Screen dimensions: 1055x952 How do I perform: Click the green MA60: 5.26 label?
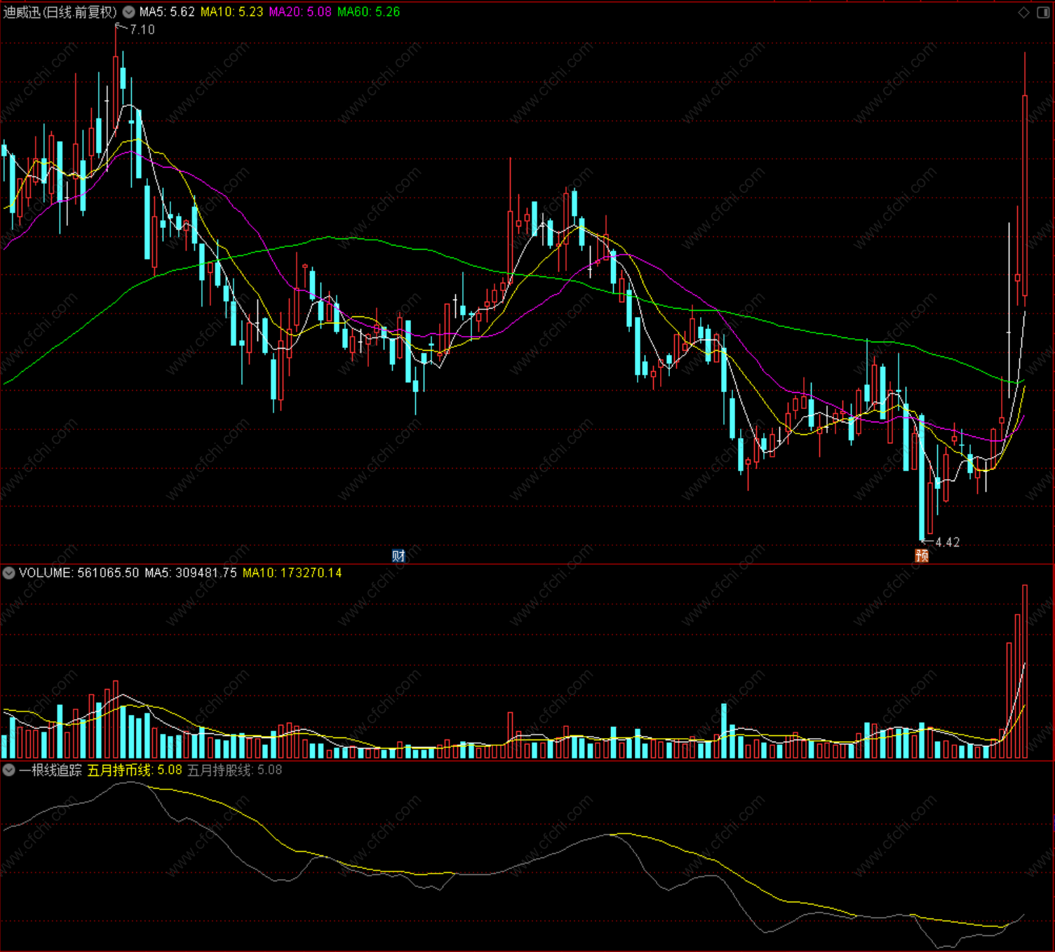[369, 12]
